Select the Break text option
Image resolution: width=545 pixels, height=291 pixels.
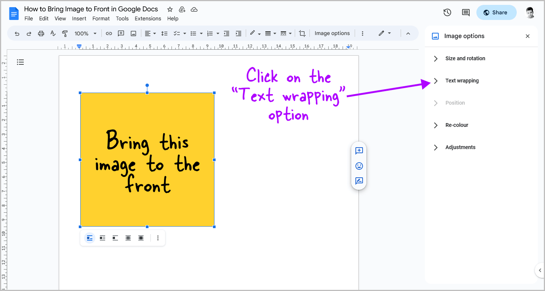click(115, 238)
